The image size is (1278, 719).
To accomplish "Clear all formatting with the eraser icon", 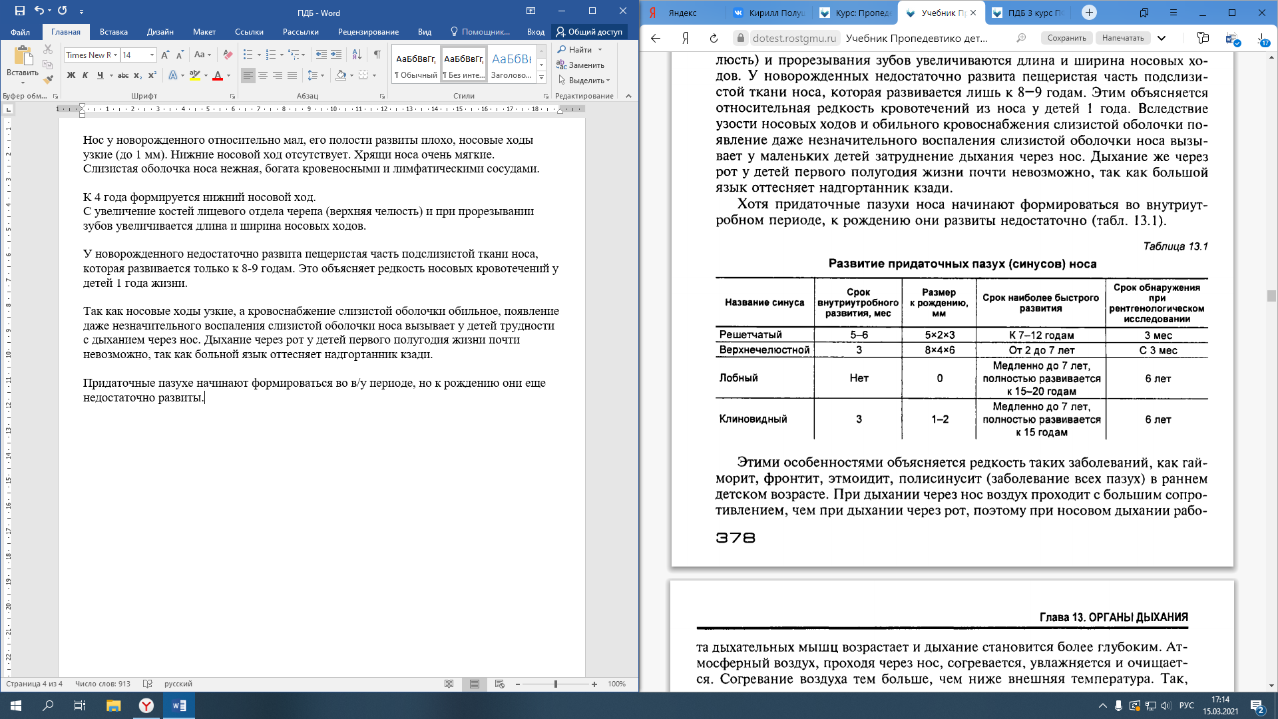I will 228,55.
